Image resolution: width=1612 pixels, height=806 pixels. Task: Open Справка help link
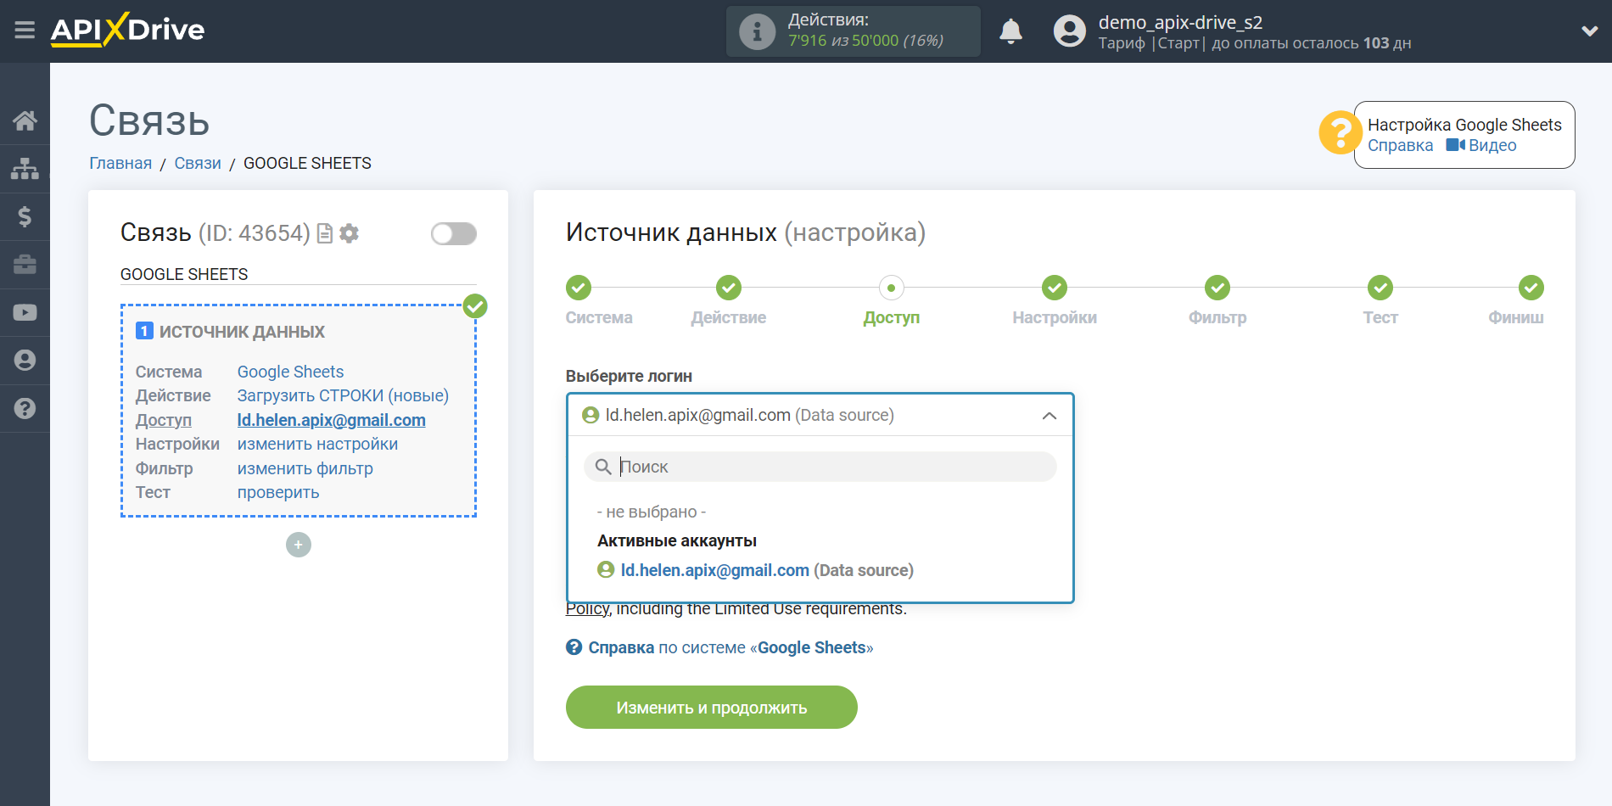(x=1400, y=145)
